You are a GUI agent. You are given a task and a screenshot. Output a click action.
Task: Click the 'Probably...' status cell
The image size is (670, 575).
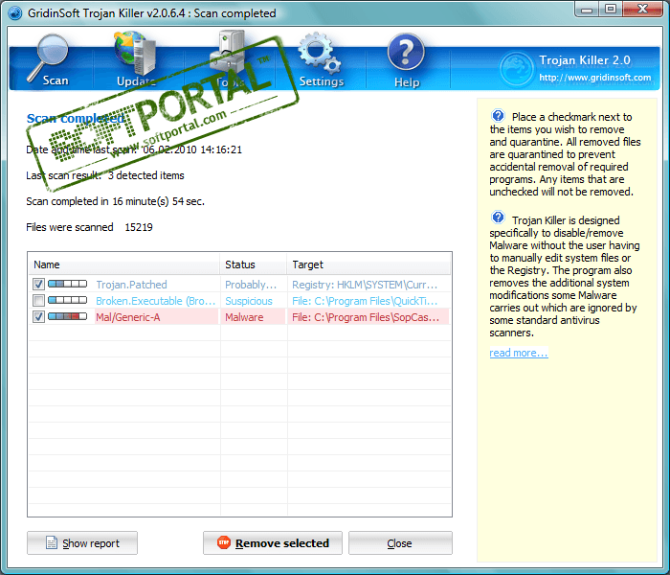click(251, 285)
